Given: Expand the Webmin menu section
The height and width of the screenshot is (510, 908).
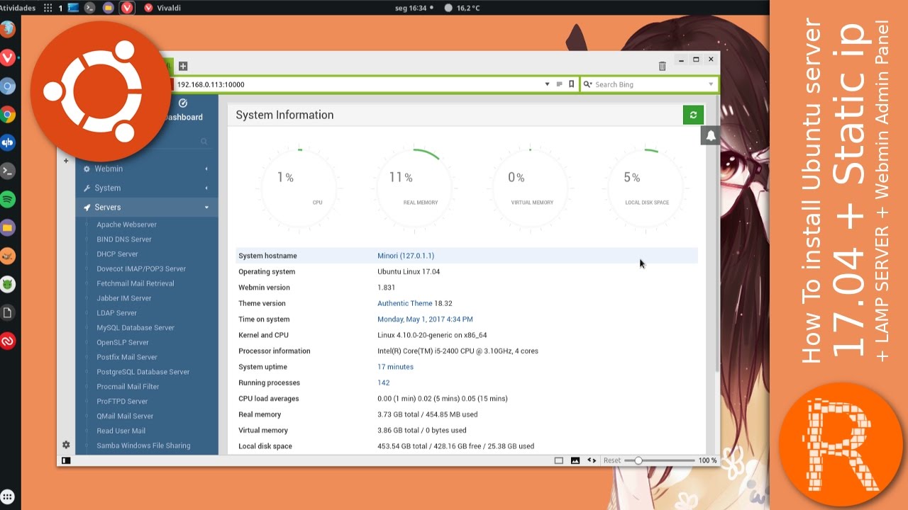Looking at the screenshot, I should tap(147, 169).
